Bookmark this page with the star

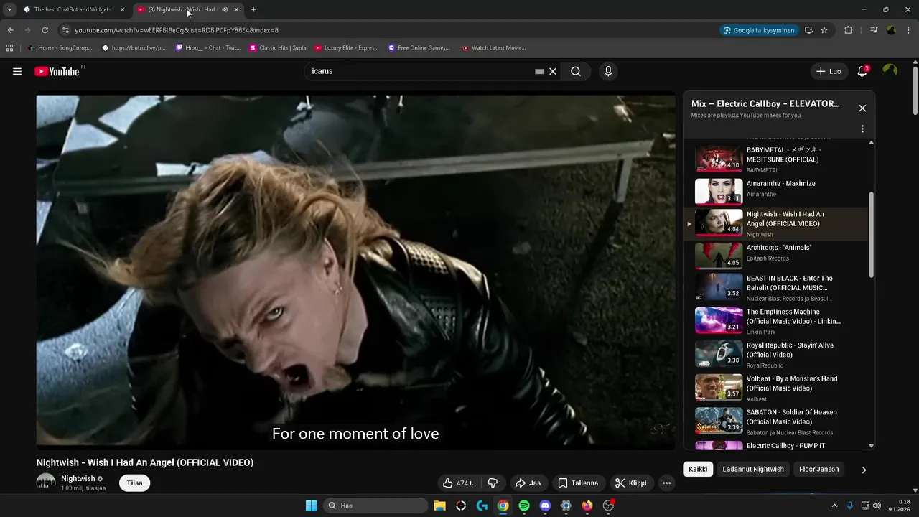[x=824, y=30]
